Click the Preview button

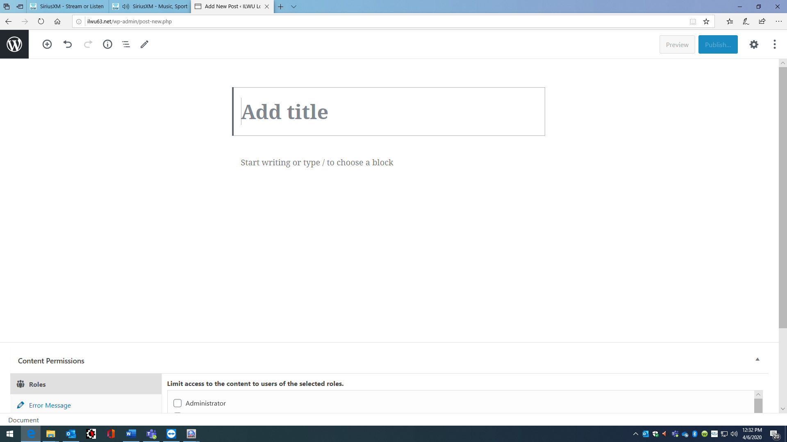tap(677, 45)
